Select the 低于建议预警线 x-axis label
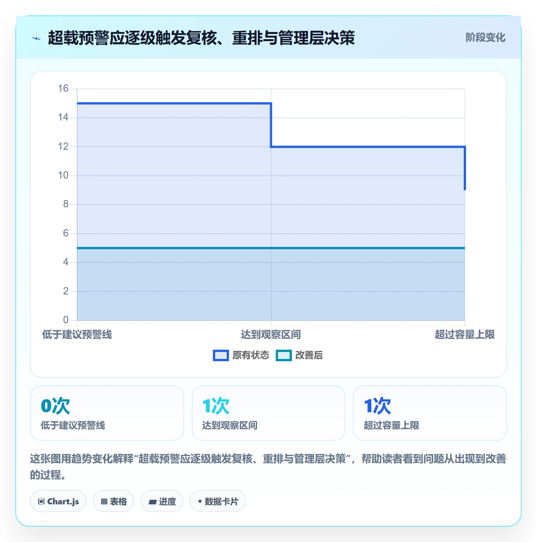Image resolution: width=537 pixels, height=542 pixels. pos(77,335)
